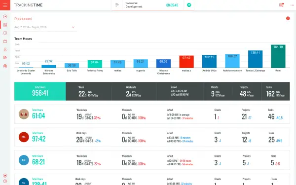The height and width of the screenshot is (185, 296).
Task: Click the red round help button near Dashboard
Action: 288,18
